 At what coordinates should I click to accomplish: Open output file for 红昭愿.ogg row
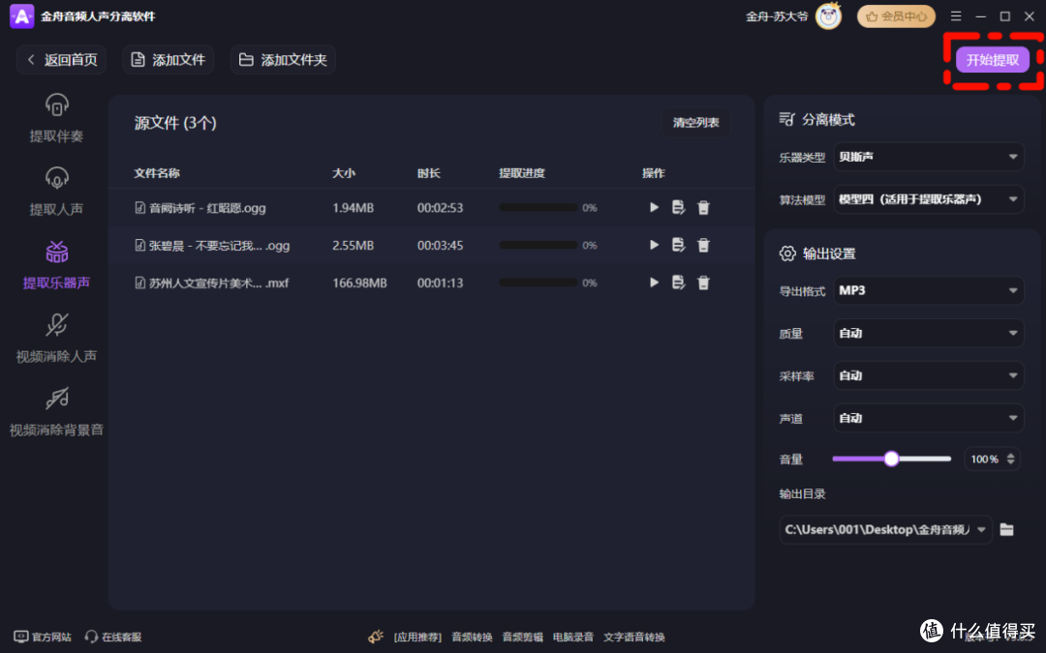click(678, 207)
